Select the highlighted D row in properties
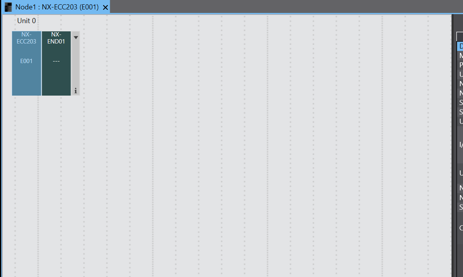Image resolution: width=463 pixels, height=277 pixels. pos(460,46)
